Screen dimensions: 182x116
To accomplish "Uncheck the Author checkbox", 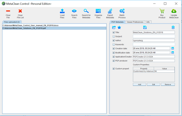I will 114,41.
